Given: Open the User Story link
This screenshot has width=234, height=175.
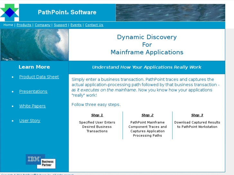Looking at the screenshot, I should 30,120.
